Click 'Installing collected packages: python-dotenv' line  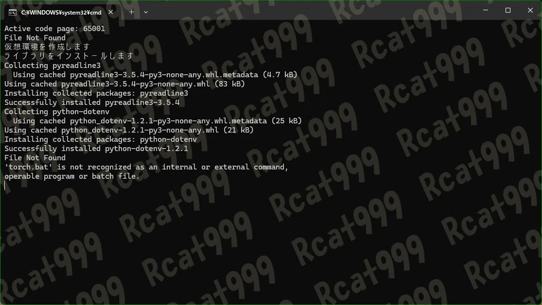click(x=101, y=139)
